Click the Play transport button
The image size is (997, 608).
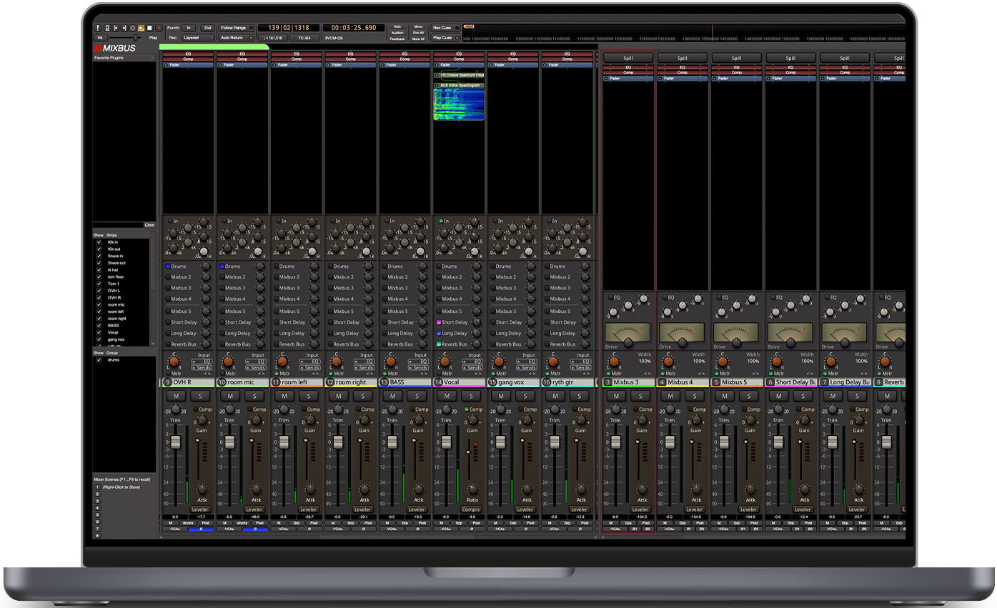pos(141,28)
